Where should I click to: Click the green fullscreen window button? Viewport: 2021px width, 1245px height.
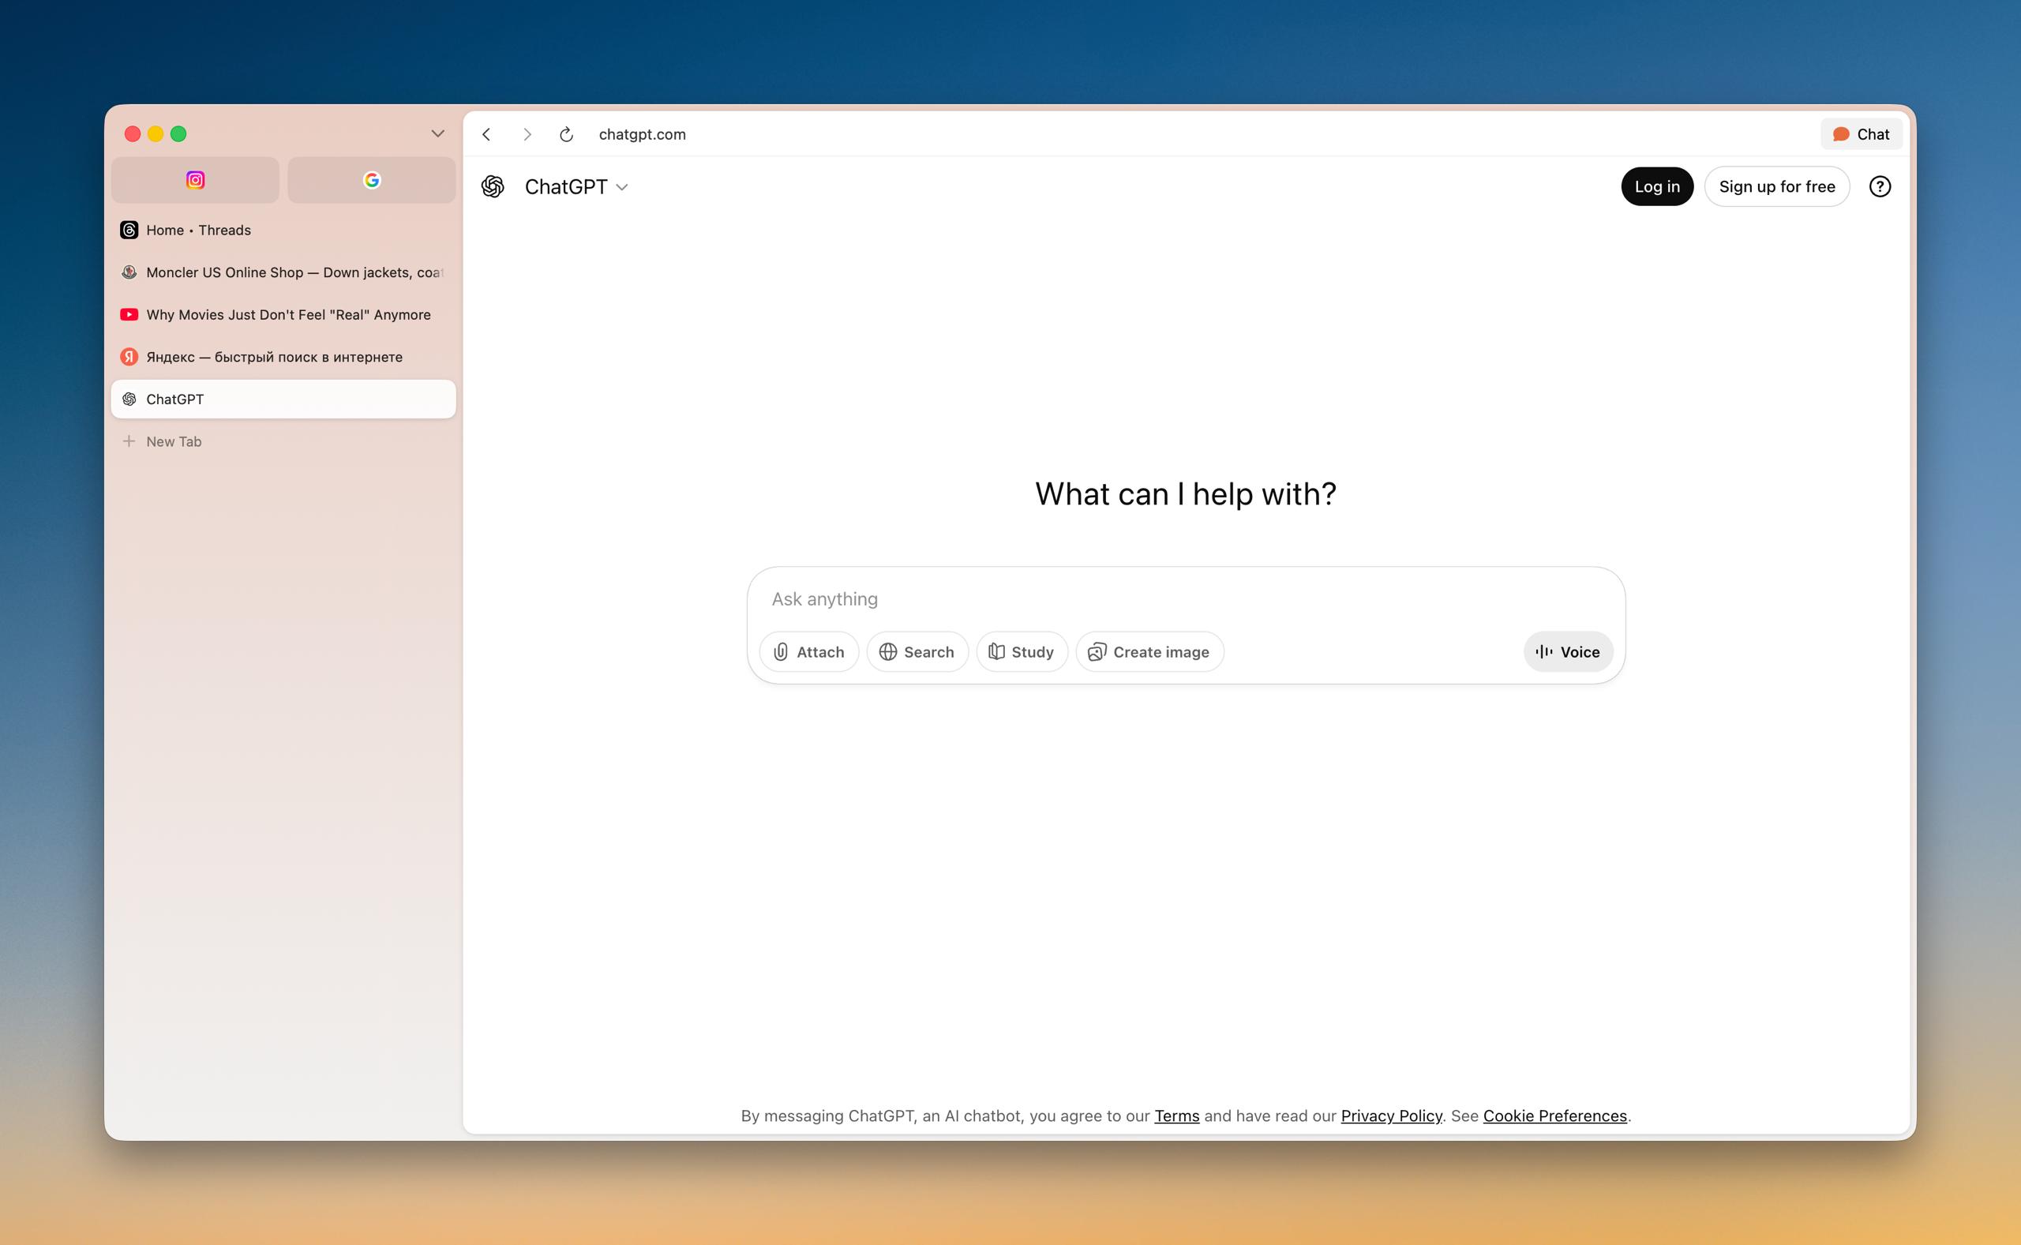click(178, 133)
